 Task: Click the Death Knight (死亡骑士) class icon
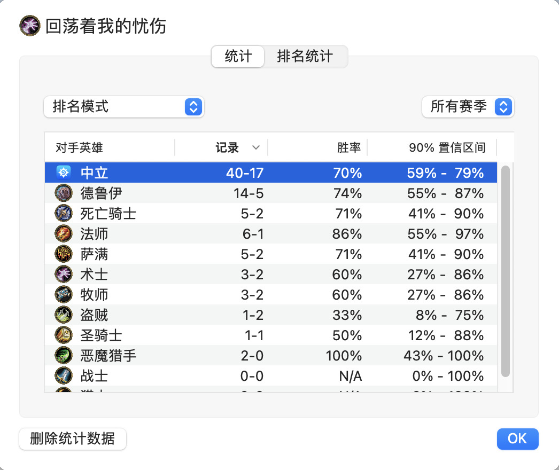point(64,214)
